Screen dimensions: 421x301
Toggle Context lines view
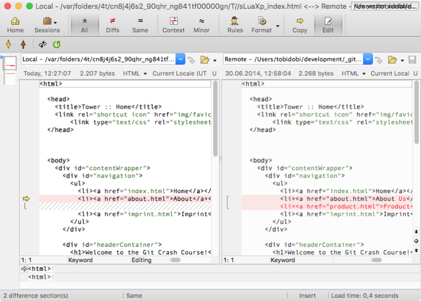(173, 24)
